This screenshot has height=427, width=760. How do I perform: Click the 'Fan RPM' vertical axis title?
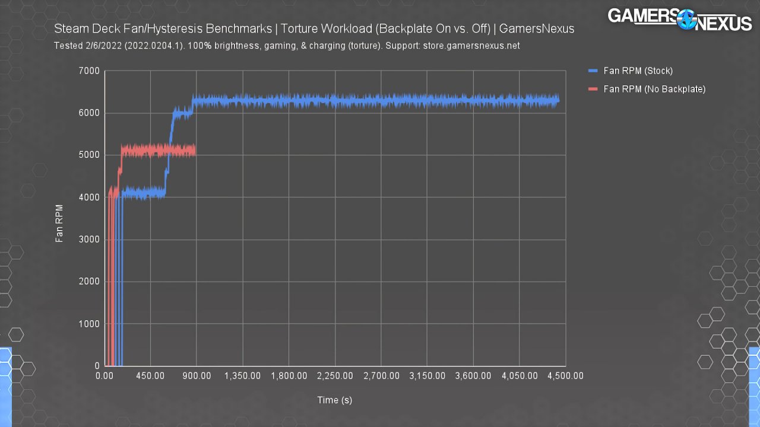coord(59,224)
